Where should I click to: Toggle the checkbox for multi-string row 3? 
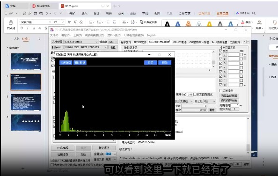coord(220,63)
